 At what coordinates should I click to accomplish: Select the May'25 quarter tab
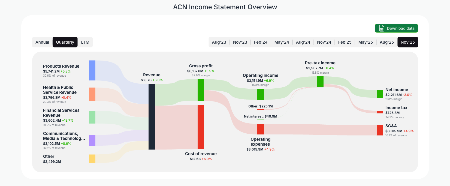tap(366, 42)
